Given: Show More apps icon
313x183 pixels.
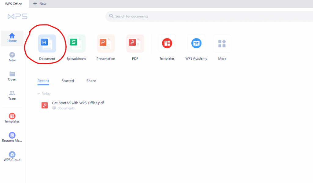Looking at the screenshot, I should 222,43.
